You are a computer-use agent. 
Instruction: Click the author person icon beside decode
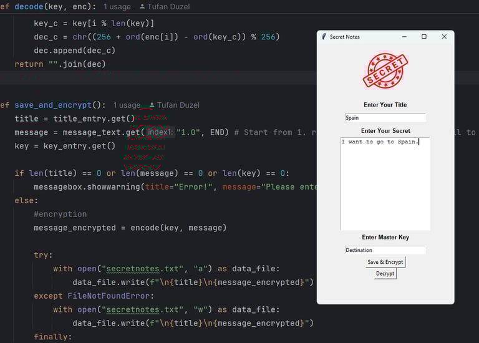(x=142, y=6)
